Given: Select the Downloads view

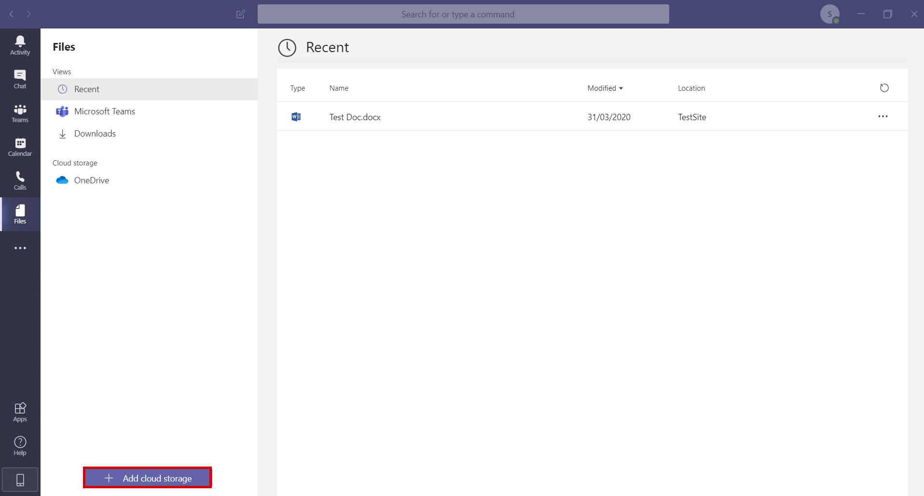Looking at the screenshot, I should (x=95, y=134).
